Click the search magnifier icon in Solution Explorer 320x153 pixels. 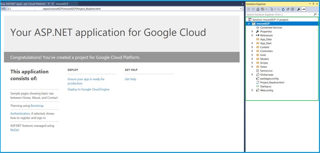click(x=315, y=15)
